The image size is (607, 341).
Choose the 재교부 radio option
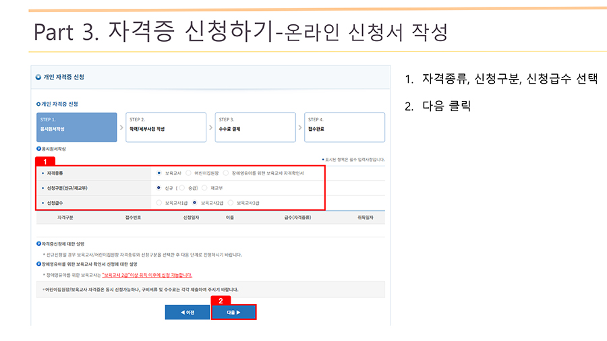click(x=204, y=188)
